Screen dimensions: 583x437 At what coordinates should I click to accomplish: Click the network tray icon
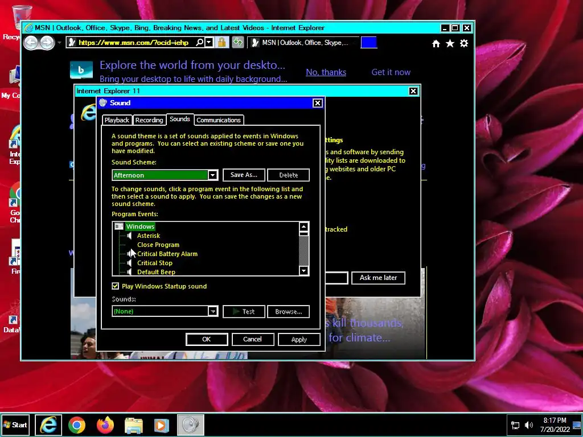click(x=515, y=426)
